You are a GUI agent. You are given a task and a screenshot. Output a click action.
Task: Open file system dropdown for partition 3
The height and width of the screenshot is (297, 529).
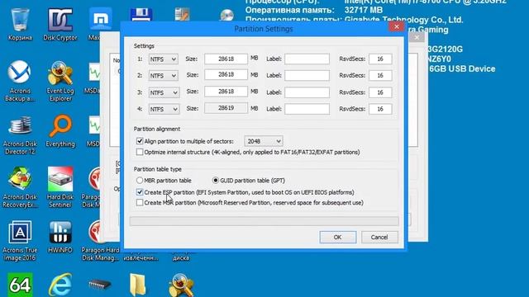[x=164, y=92]
